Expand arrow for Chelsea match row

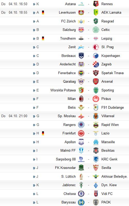click(x=34, y=194)
